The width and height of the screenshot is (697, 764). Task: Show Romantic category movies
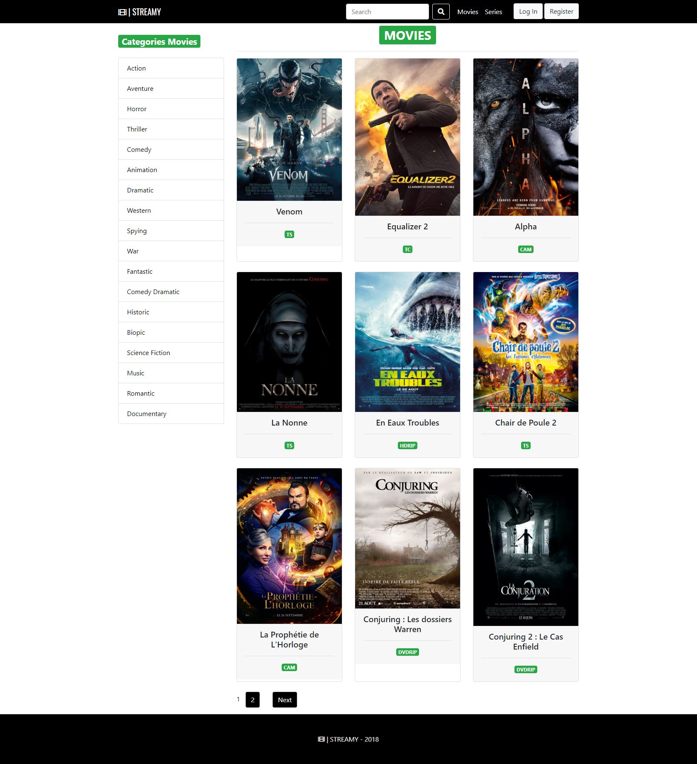[171, 393]
